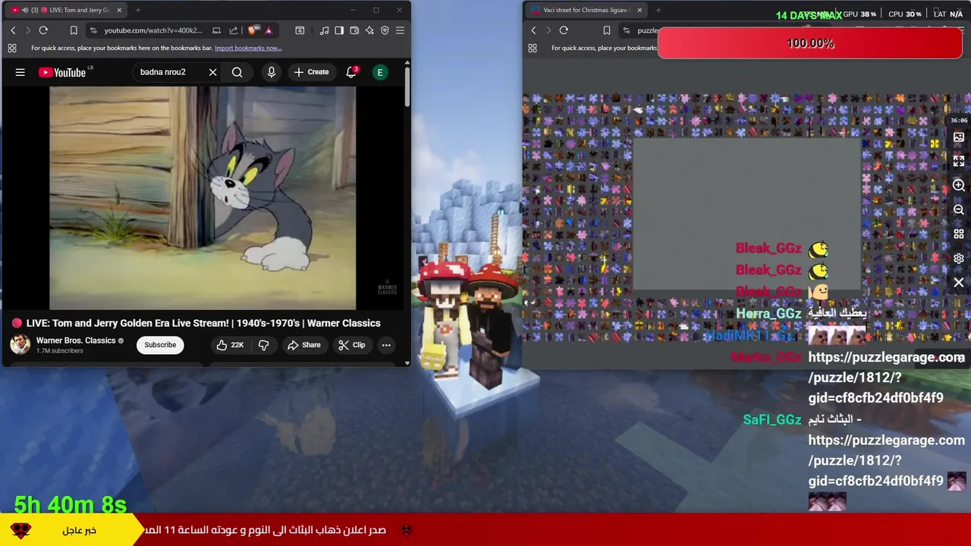This screenshot has height=546, width=971.
Task: Open apps grid on puzzle window bookmarks bar
Action: click(x=533, y=48)
